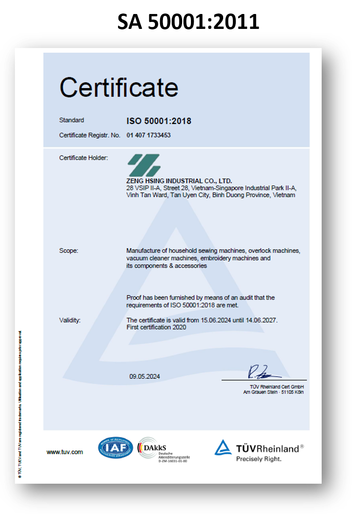Image resolution: width=352 pixels, height=514 pixels.
Task: Click the auditor's handwritten signature
Action: coord(263,372)
